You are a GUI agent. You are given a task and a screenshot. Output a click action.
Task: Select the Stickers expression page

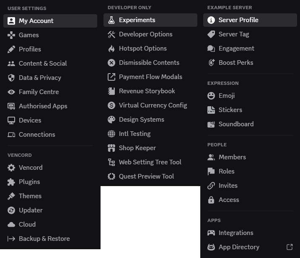coord(250,110)
